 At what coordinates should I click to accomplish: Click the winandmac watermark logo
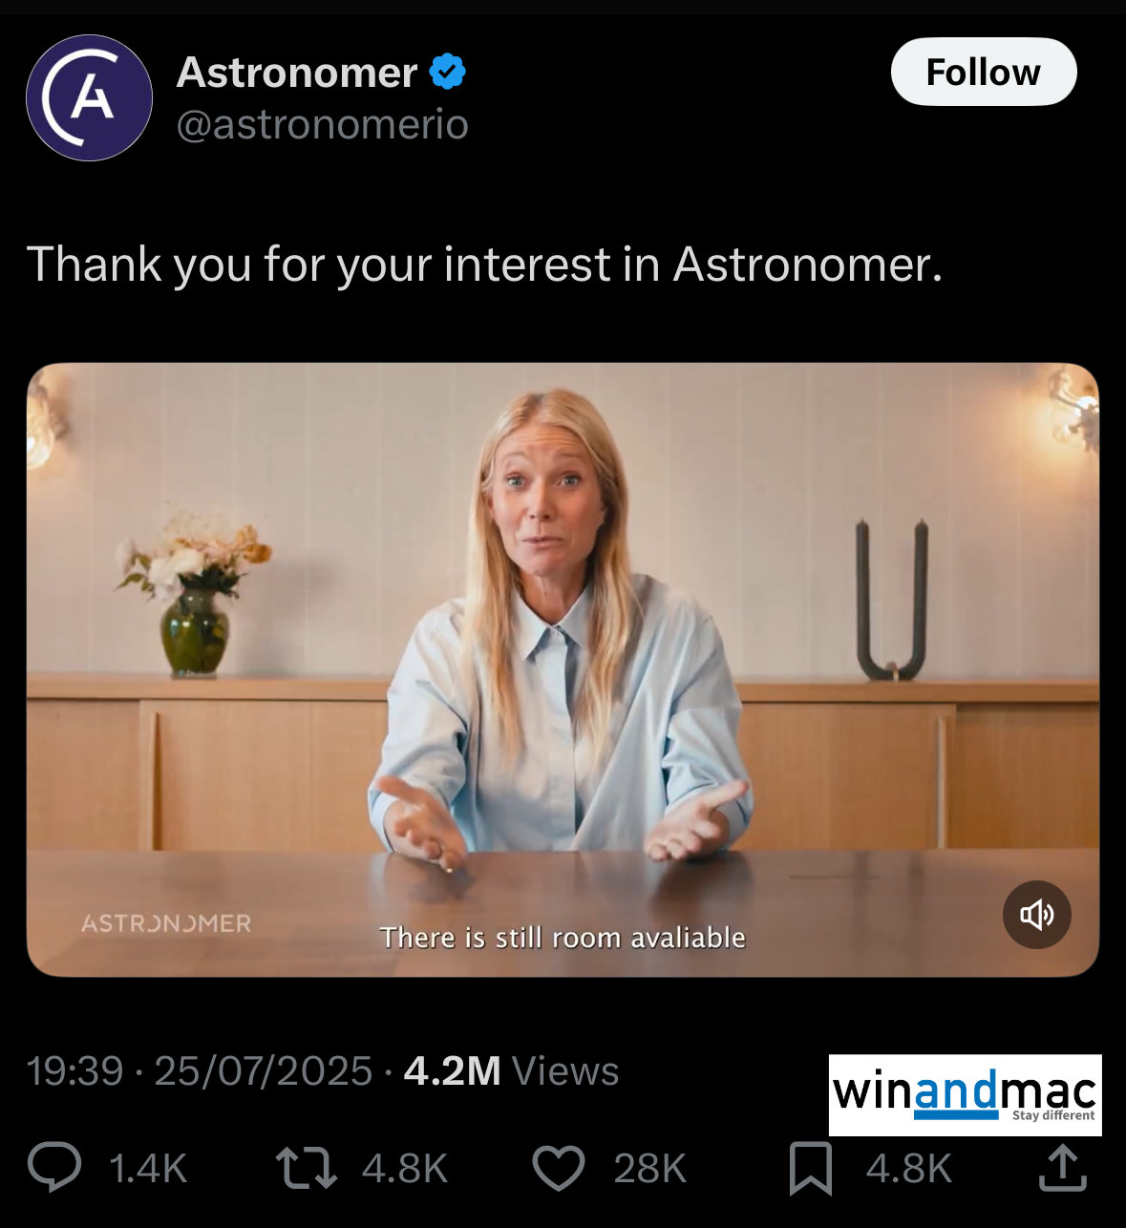pos(965,1095)
